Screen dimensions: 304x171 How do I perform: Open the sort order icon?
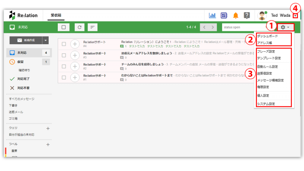92,27
